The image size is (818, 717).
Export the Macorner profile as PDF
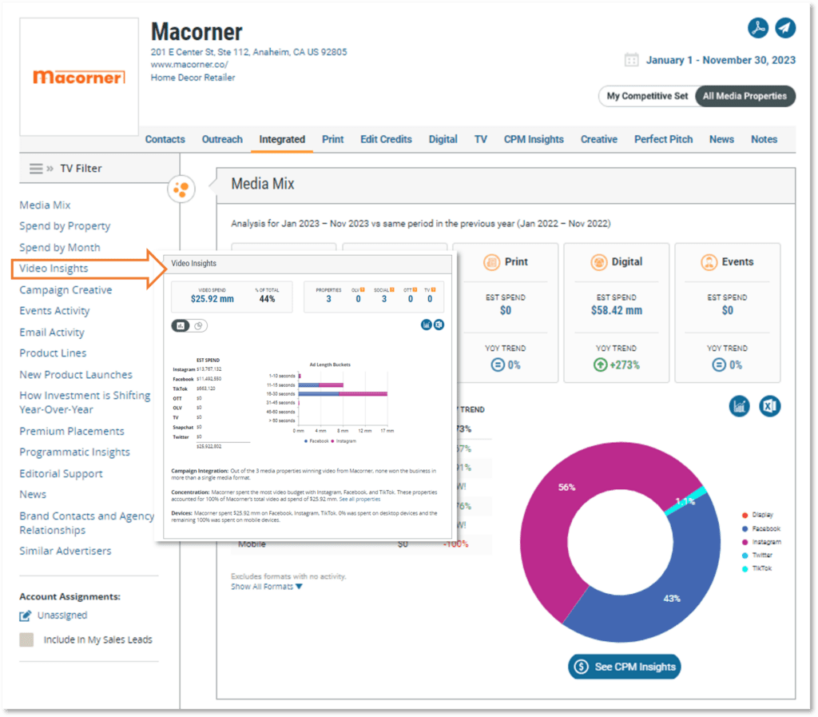(x=757, y=28)
